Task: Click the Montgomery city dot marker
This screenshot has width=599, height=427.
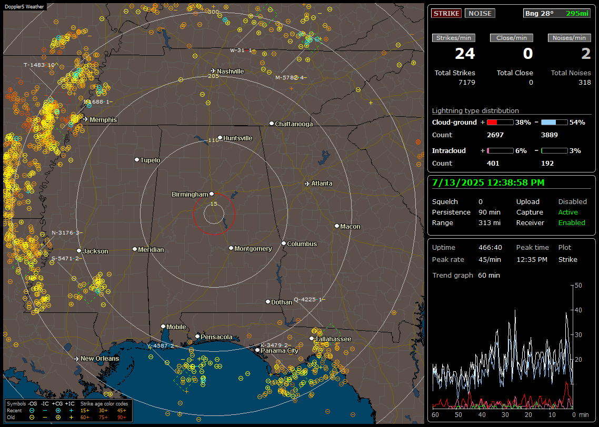Action: [231, 248]
